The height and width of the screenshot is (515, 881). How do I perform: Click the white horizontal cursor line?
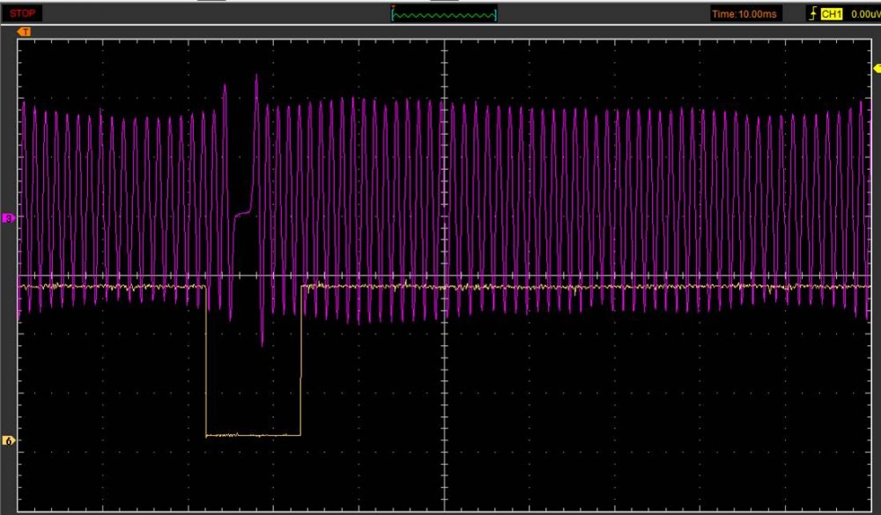click(x=617, y=276)
